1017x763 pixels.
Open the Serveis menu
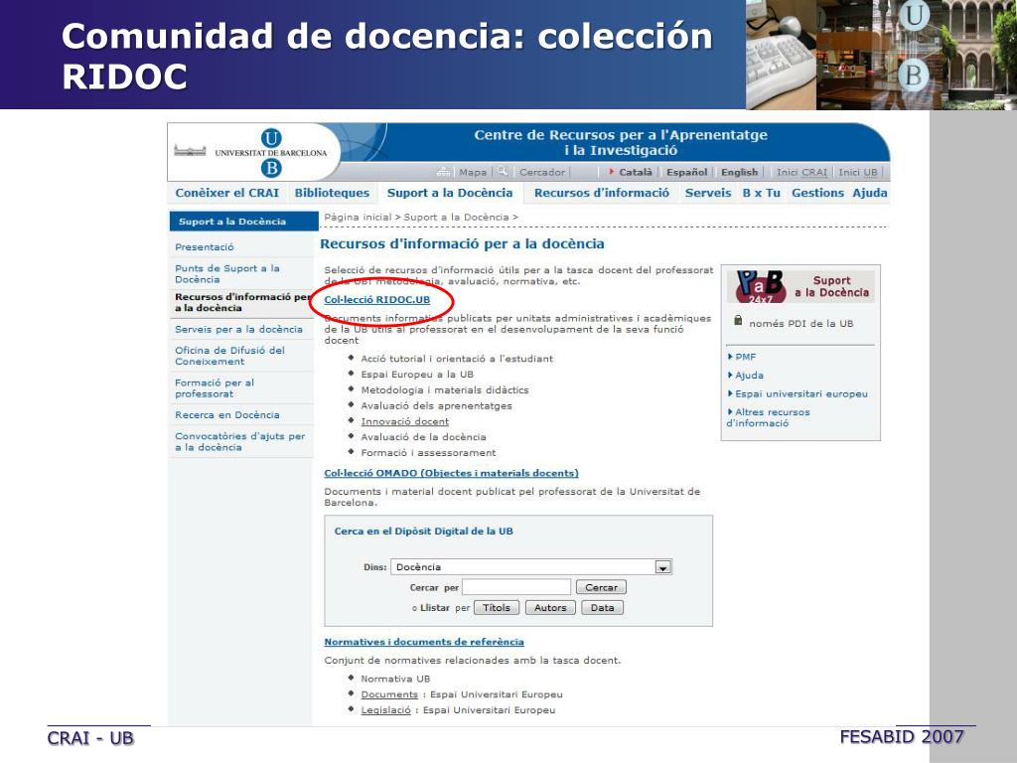pos(707,193)
